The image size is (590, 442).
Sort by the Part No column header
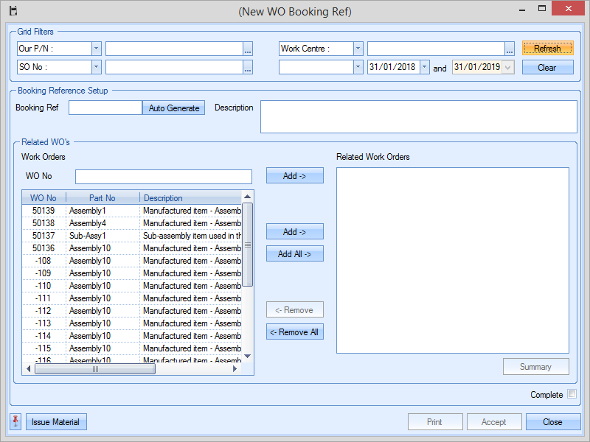pyautogui.click(x=103, y=198)
